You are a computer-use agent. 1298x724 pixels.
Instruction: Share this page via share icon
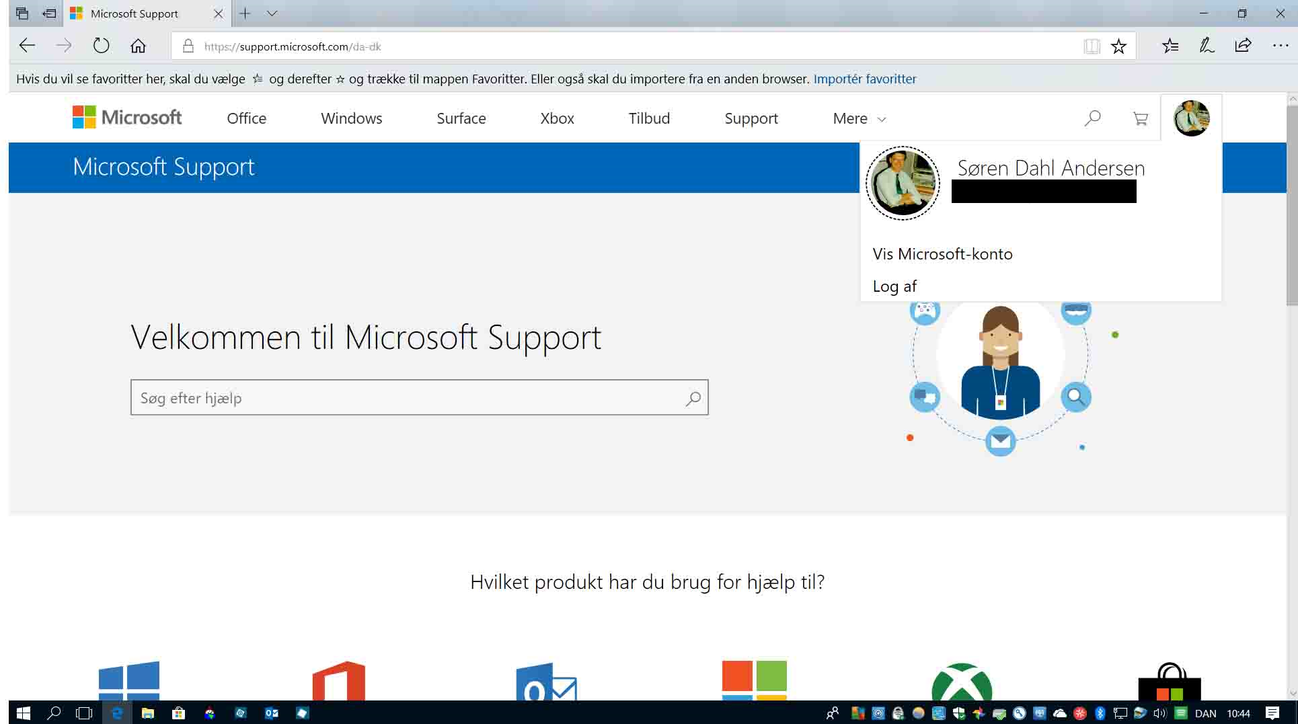pos(1243,46)
